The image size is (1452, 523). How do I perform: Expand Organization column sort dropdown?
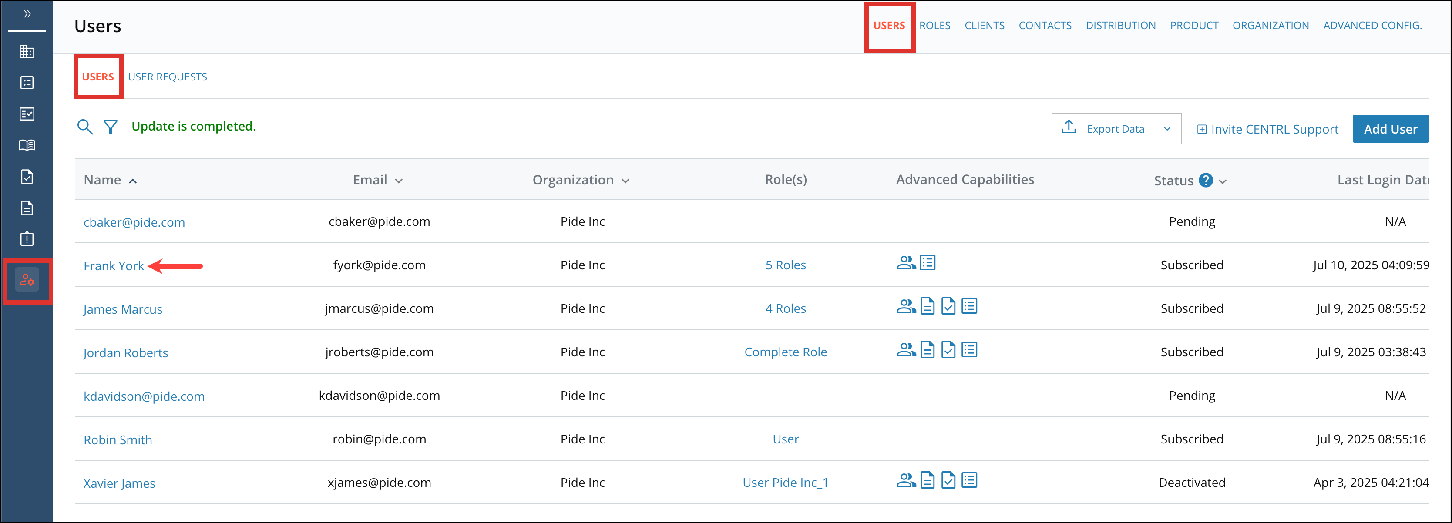625,181
